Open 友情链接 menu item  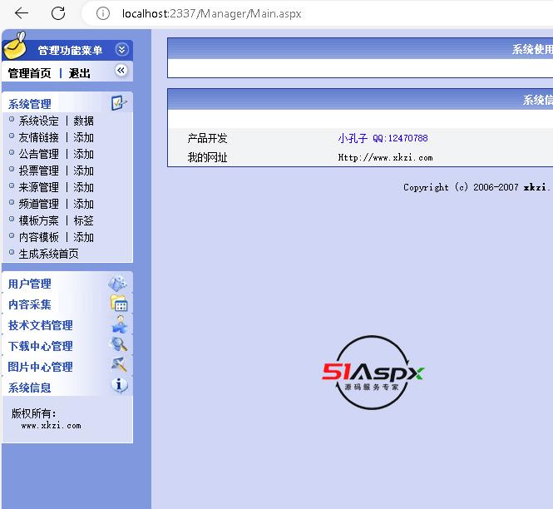pos(39,137)
